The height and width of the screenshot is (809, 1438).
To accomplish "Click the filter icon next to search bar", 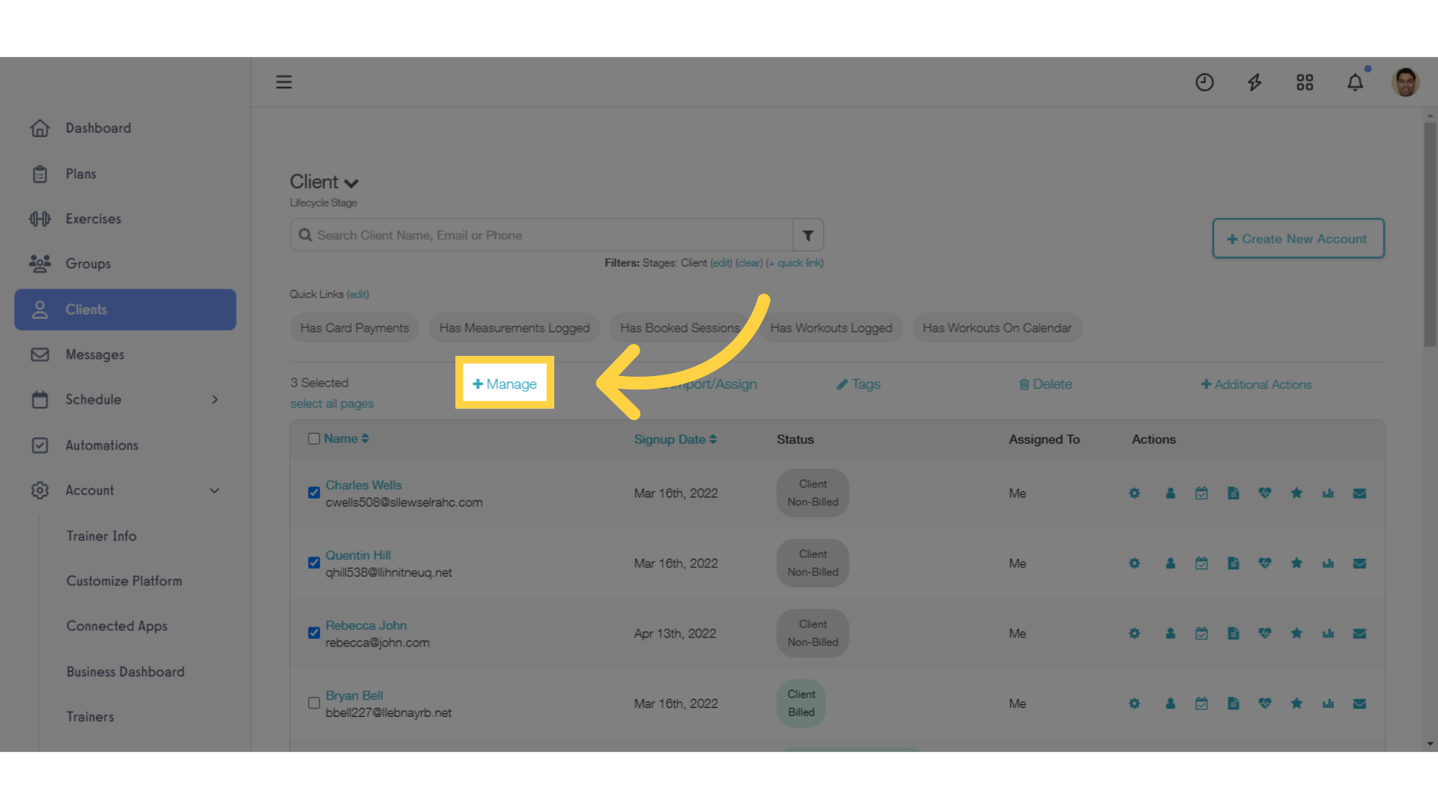I will point(808,235).
